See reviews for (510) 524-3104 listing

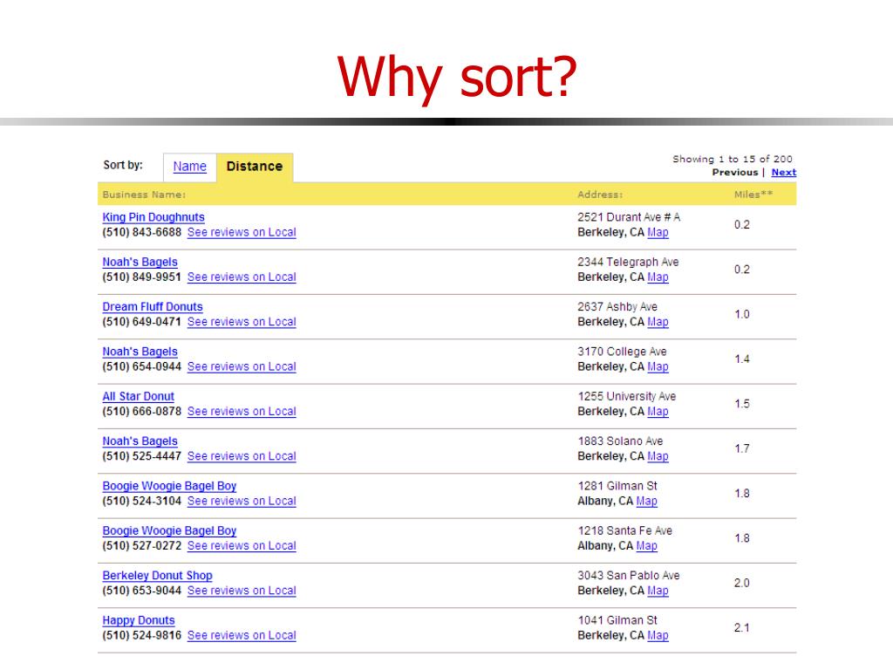point(242,502)
